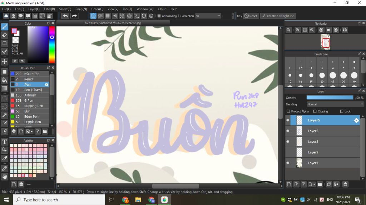Enable the radial snap icon

pos(122,16)
